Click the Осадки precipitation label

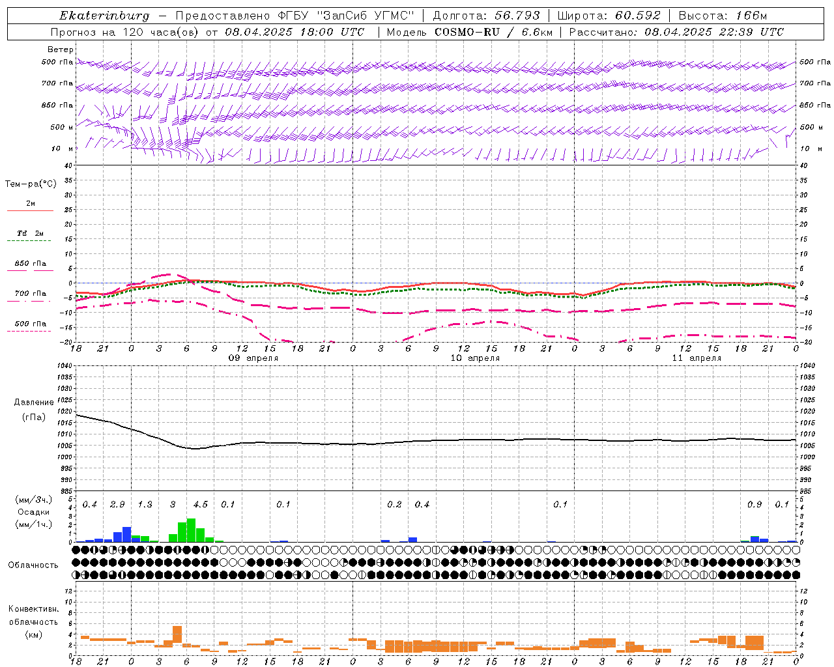33,512
